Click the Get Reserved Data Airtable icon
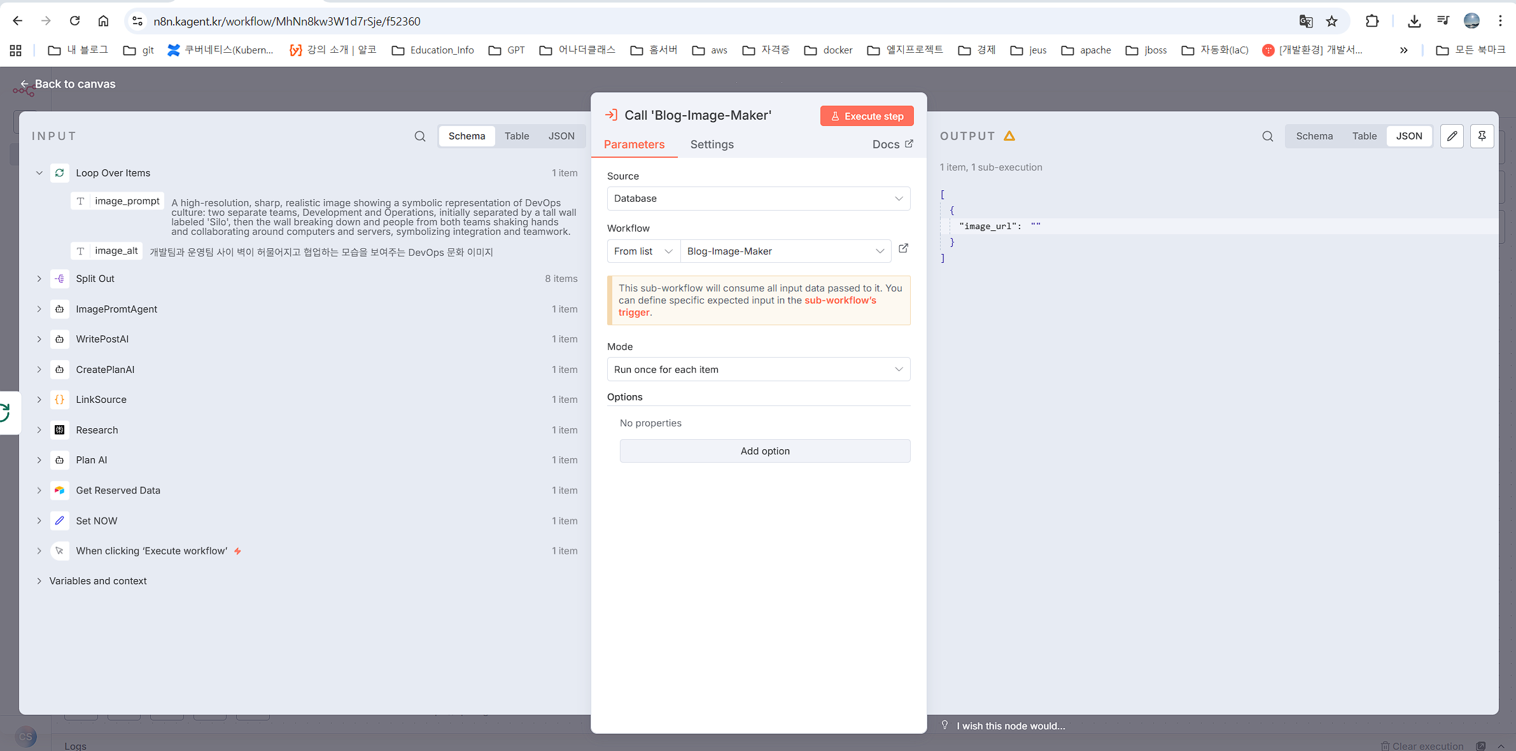 (60, 491)
